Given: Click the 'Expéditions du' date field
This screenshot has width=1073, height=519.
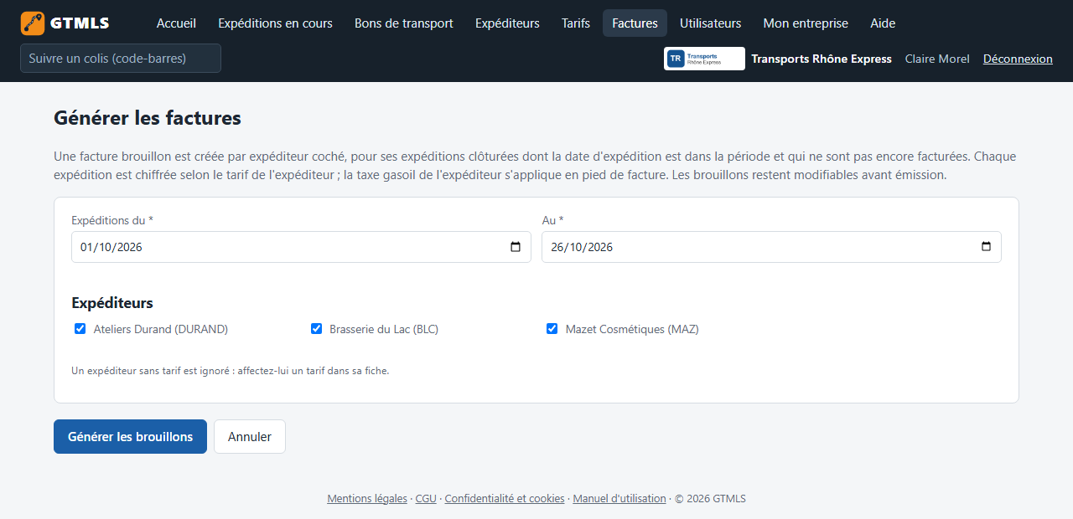Looking at the screenshot, I should coord(301,247).
